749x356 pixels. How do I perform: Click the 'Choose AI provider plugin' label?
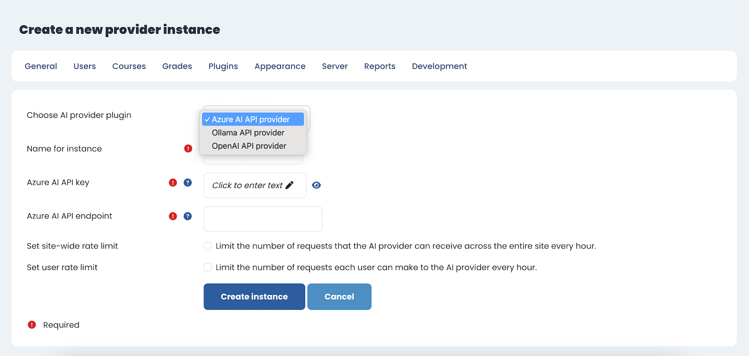79,115
